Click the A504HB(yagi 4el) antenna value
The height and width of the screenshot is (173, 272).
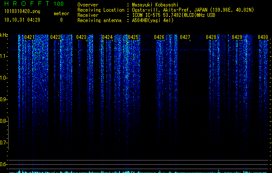[153, 20]
